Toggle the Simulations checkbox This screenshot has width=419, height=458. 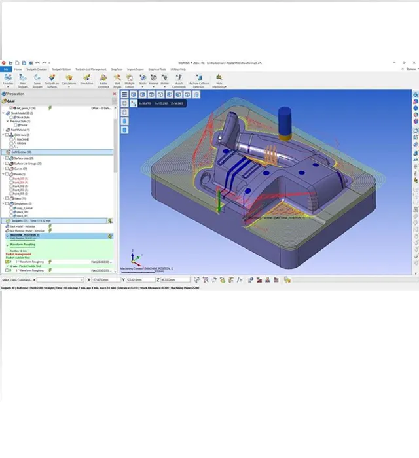point(7,203)
